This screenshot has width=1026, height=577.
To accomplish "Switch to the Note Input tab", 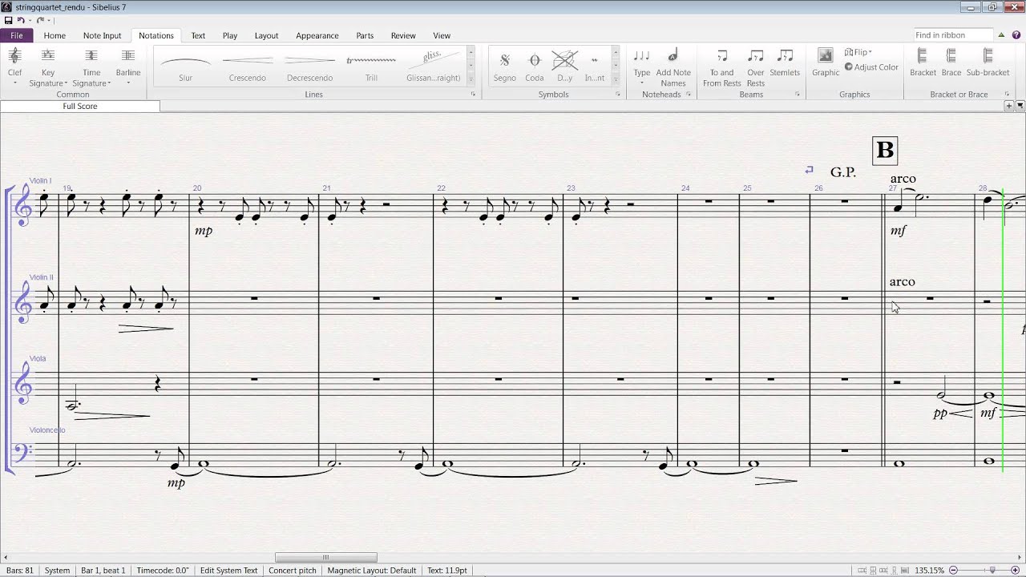I will click(x=102, y=35).
